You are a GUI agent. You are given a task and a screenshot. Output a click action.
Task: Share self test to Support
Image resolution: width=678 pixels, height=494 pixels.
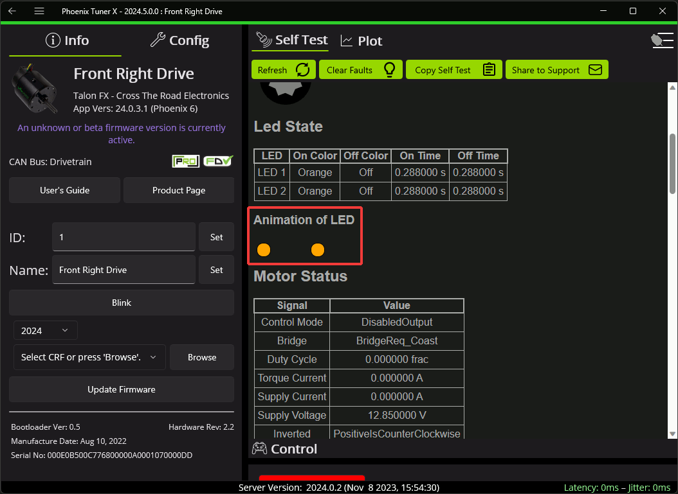tap(556, 69)
